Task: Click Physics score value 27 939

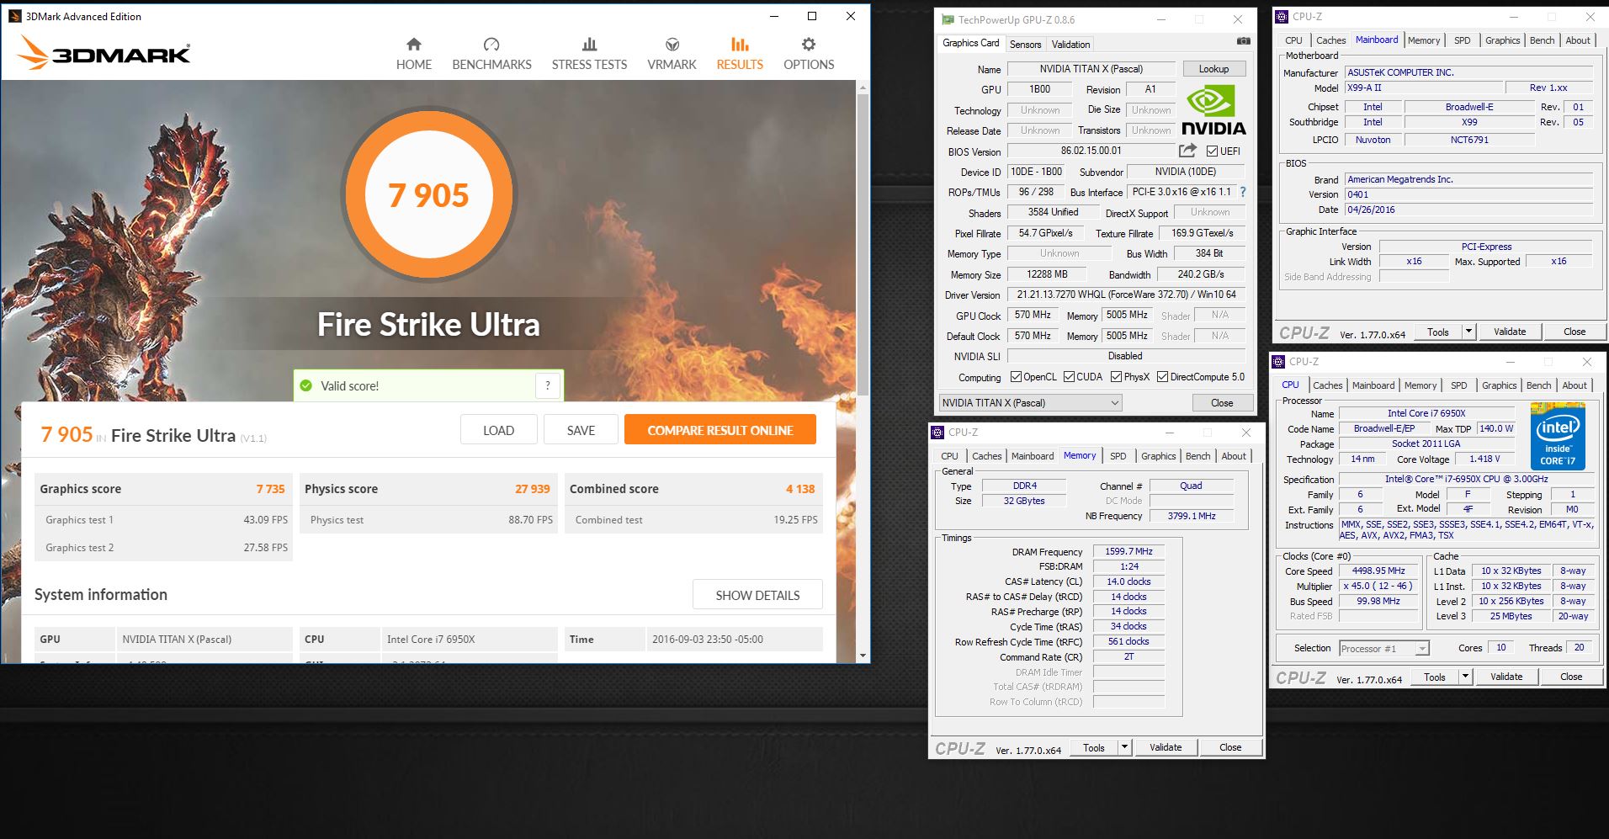Action: tap(532, 489)
